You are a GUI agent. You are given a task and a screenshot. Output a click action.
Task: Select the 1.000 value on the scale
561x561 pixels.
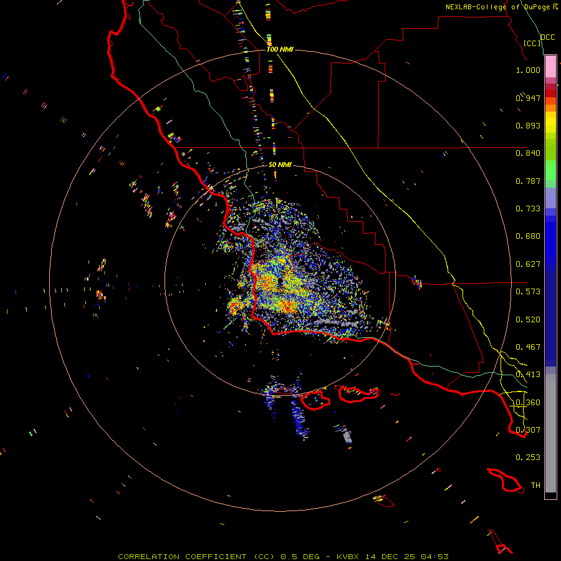click(528, 70)
